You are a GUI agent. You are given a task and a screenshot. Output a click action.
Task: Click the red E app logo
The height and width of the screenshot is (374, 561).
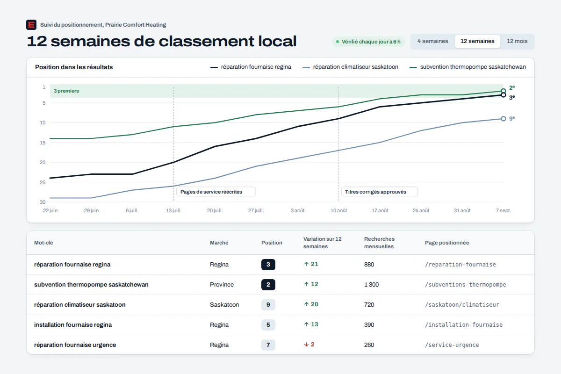(x=31, y=25)
